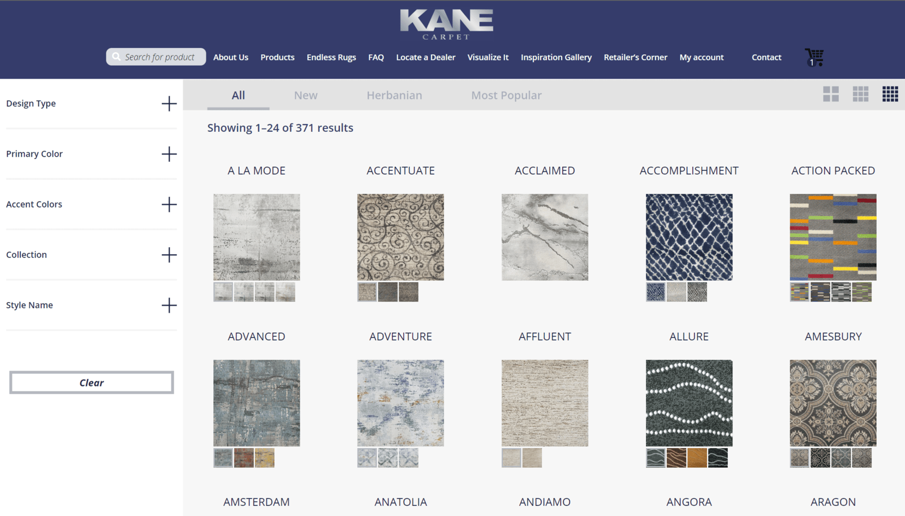Click the magnifier icon in search box
The width and height of the screenshot is (905, 516).
point(116,57)
